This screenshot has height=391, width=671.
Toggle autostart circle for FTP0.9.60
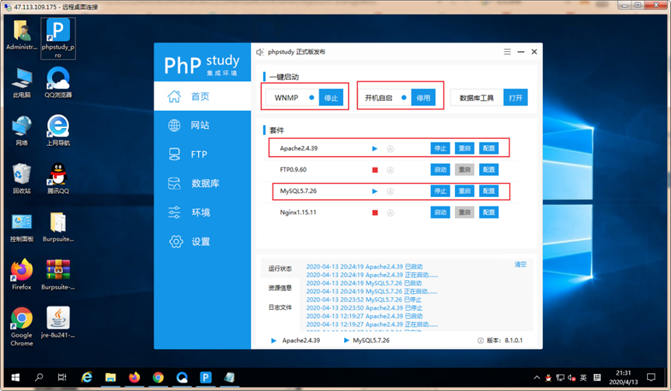click(391, 170)
